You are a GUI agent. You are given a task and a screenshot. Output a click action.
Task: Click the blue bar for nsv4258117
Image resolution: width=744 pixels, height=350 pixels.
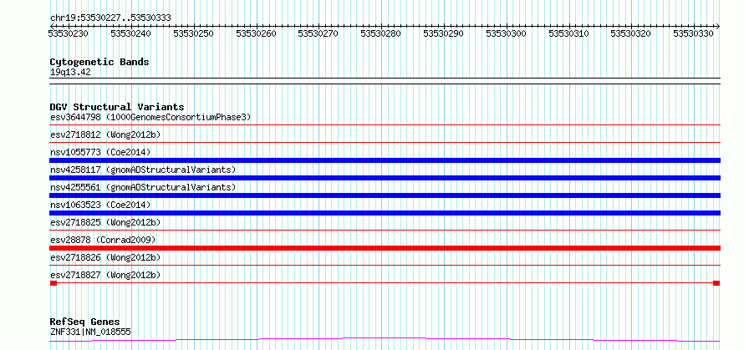pos(385,178)
